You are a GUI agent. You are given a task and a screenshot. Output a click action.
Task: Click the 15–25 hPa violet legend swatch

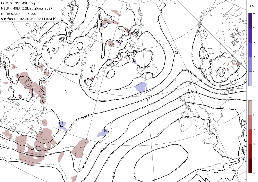coord(250,35)
